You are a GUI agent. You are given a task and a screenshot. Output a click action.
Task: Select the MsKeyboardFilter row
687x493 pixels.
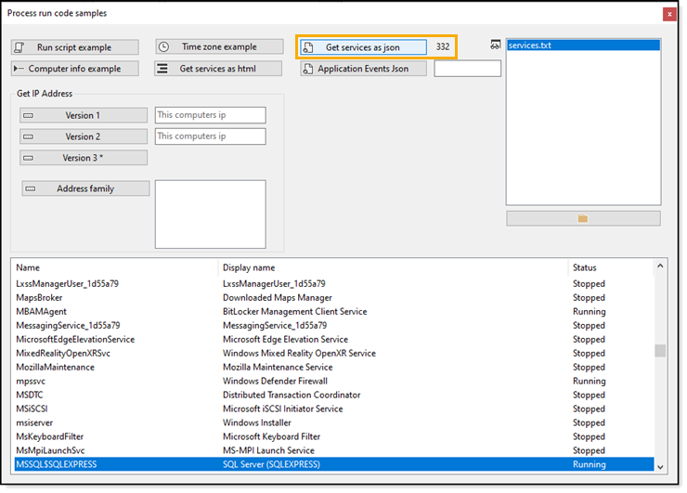point(334,437)
